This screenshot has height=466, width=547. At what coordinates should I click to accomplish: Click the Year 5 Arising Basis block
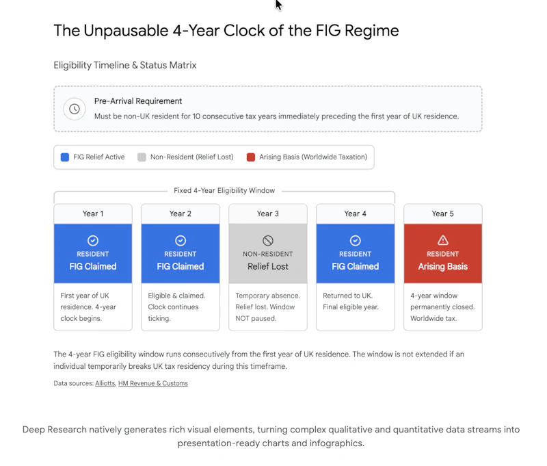click(x=443, y=253)
